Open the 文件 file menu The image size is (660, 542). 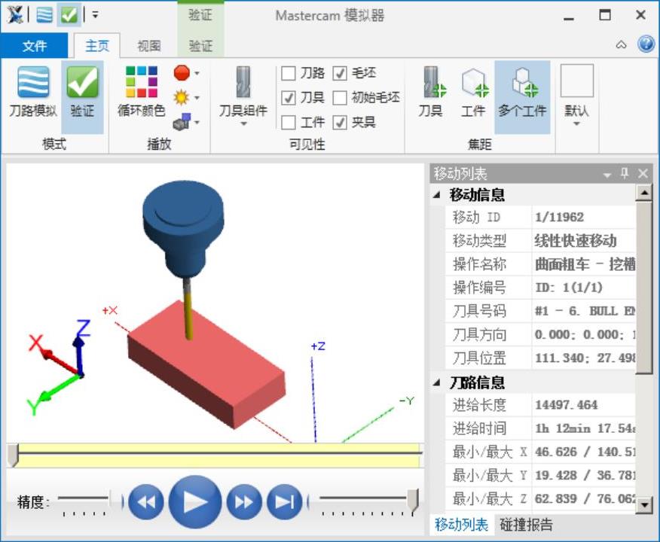click(x=34, y=45)
